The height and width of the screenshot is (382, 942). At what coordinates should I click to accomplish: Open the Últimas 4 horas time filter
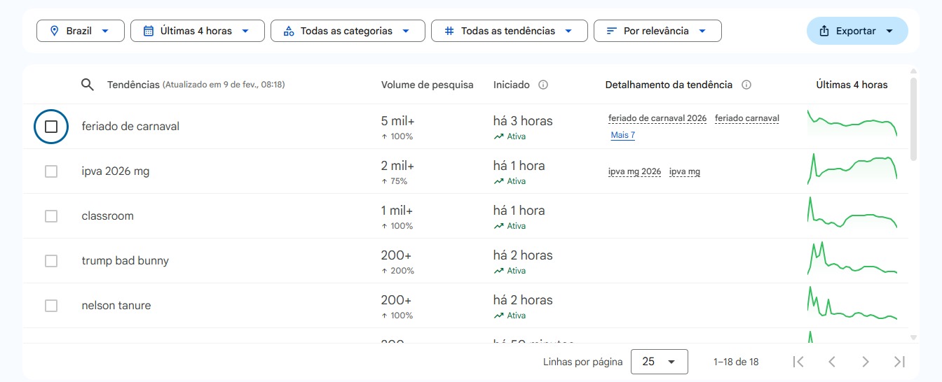point(197,31)
